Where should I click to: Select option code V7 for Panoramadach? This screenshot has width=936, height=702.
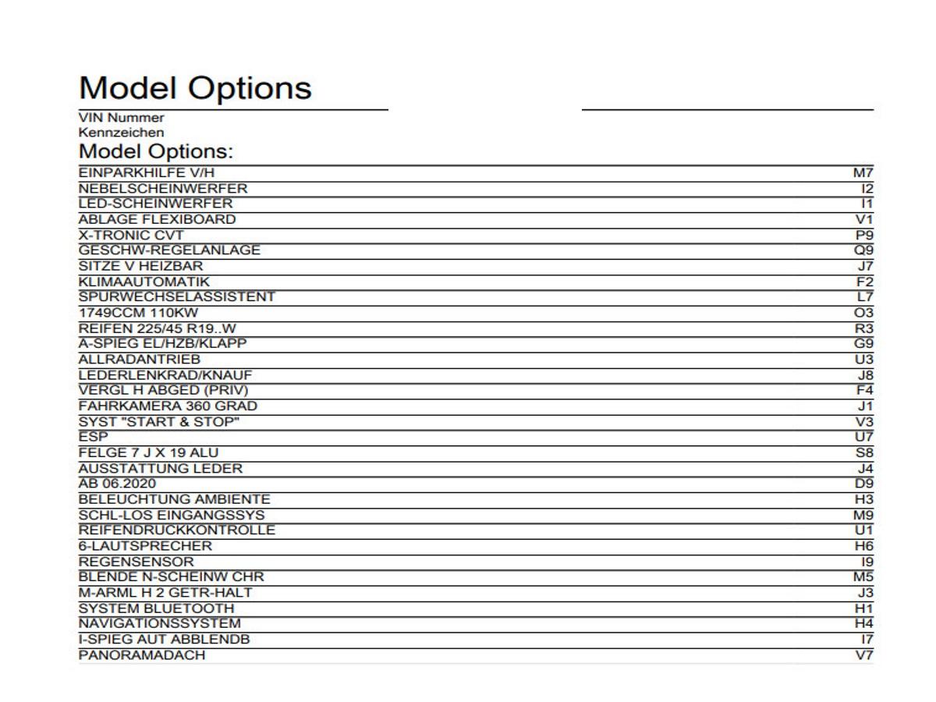click(864, 655)
